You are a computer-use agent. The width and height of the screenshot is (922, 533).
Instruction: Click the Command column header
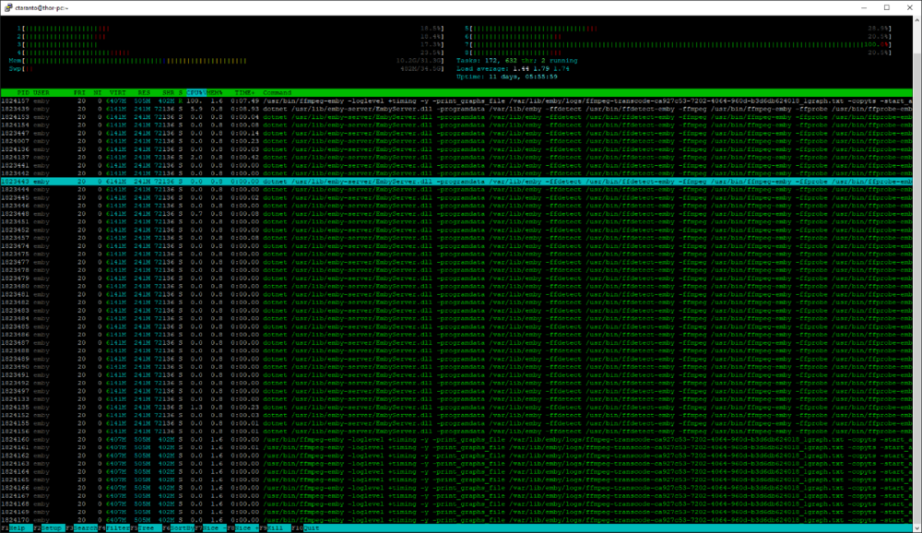click(x=277, y=93)
